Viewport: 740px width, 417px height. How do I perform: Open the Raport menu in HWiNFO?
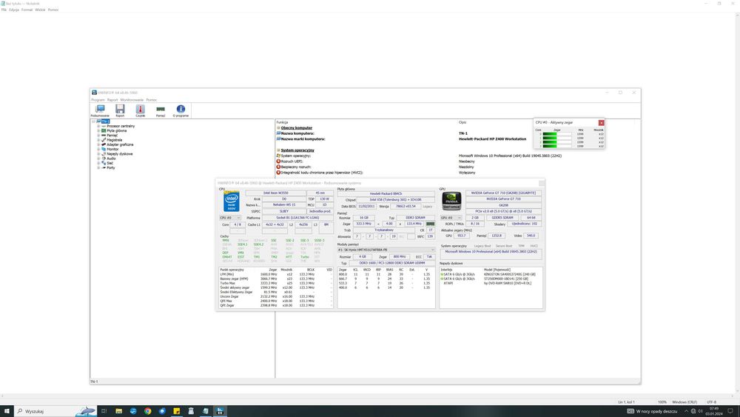point(112,100)
